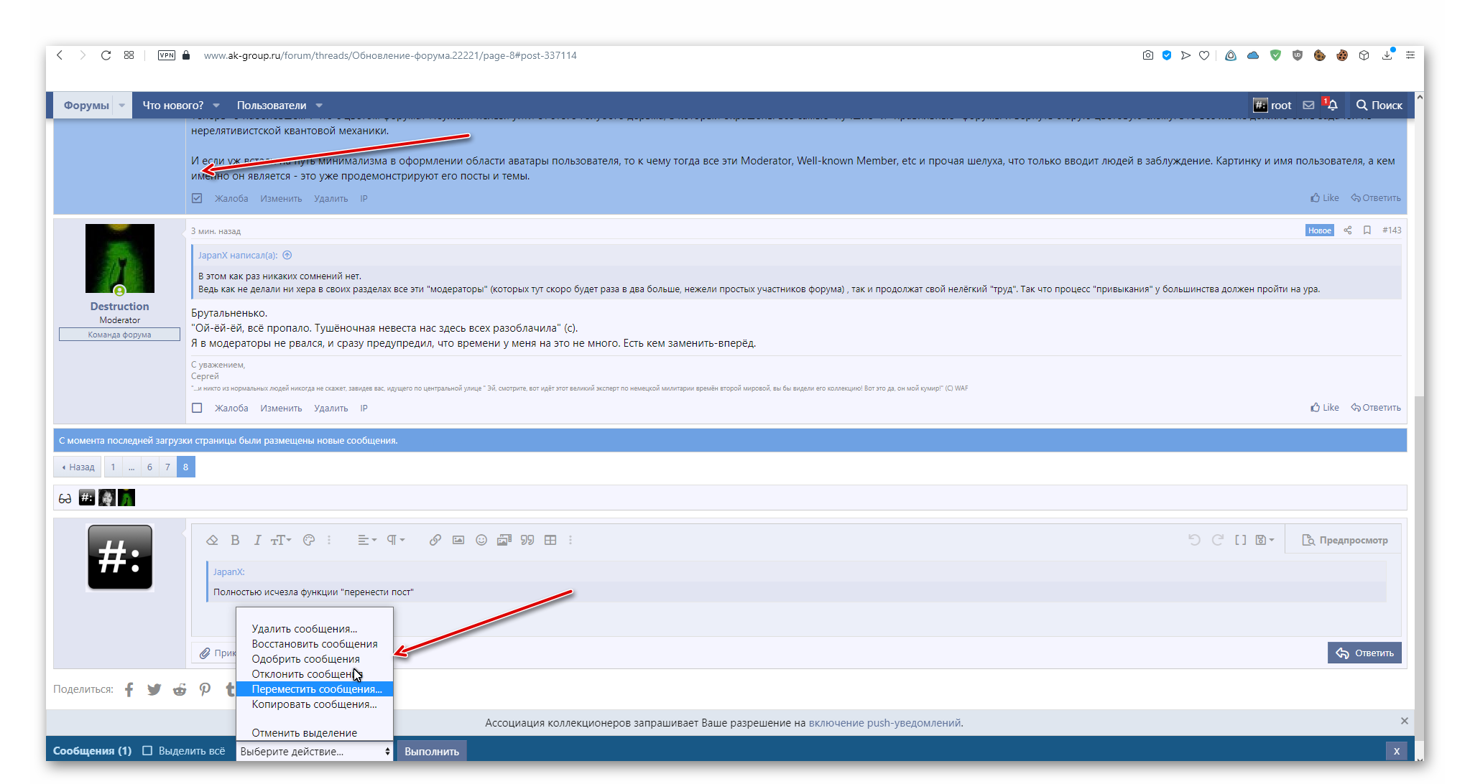The width and height of the screenshot is (1470, 784).
Task: Open the text color palette
Action: point(309,540)
